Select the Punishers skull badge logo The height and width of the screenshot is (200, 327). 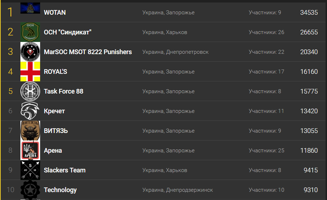30,52
